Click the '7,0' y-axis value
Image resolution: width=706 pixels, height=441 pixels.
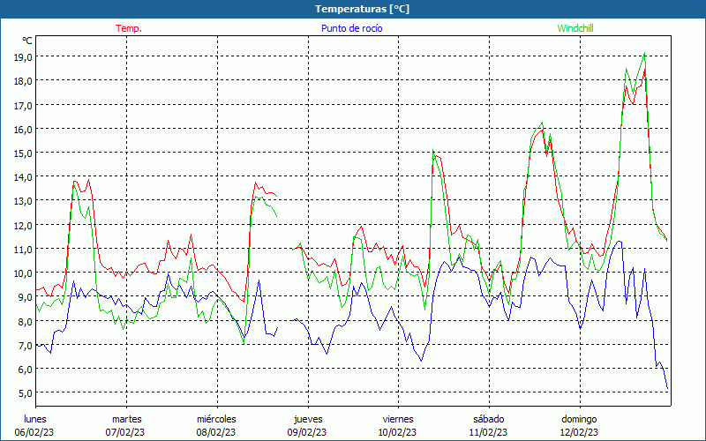click(x=26, y=345)
